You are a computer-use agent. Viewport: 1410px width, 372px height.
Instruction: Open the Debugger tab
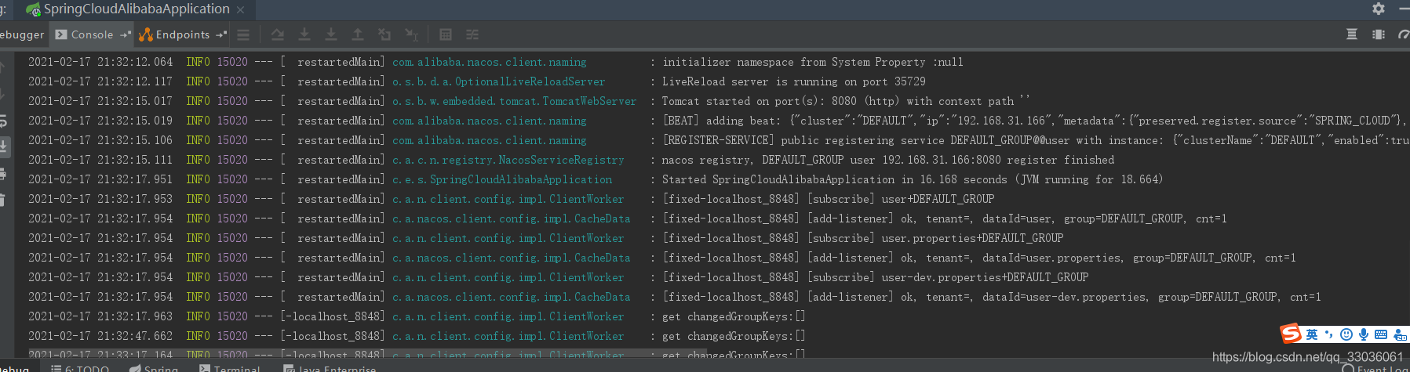click(x=22, y=34)
